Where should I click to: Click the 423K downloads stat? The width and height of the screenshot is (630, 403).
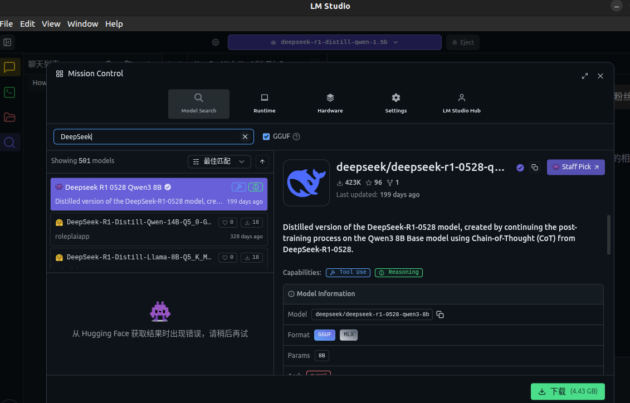click(349, 182)
